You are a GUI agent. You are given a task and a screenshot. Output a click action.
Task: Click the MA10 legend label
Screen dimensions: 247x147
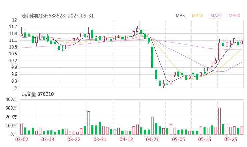(x=197, y=16)
